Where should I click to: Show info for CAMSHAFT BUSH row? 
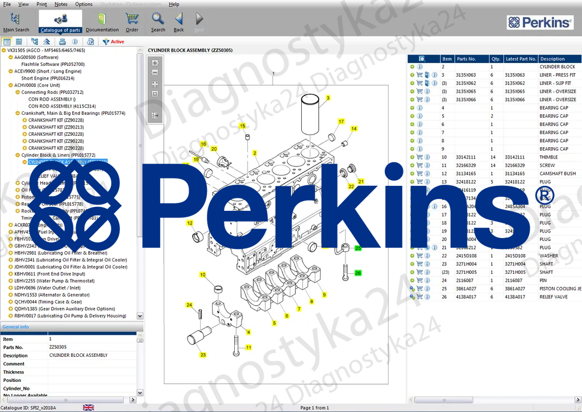click(427, 173)
